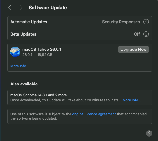
Task: Click the macOS Tahoe 26 icon
Action: pos(15,52)
